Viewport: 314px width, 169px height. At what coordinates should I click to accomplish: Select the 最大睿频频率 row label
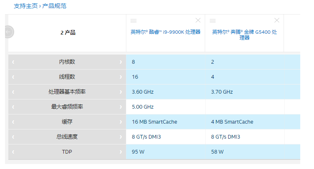tap(67, 107)
